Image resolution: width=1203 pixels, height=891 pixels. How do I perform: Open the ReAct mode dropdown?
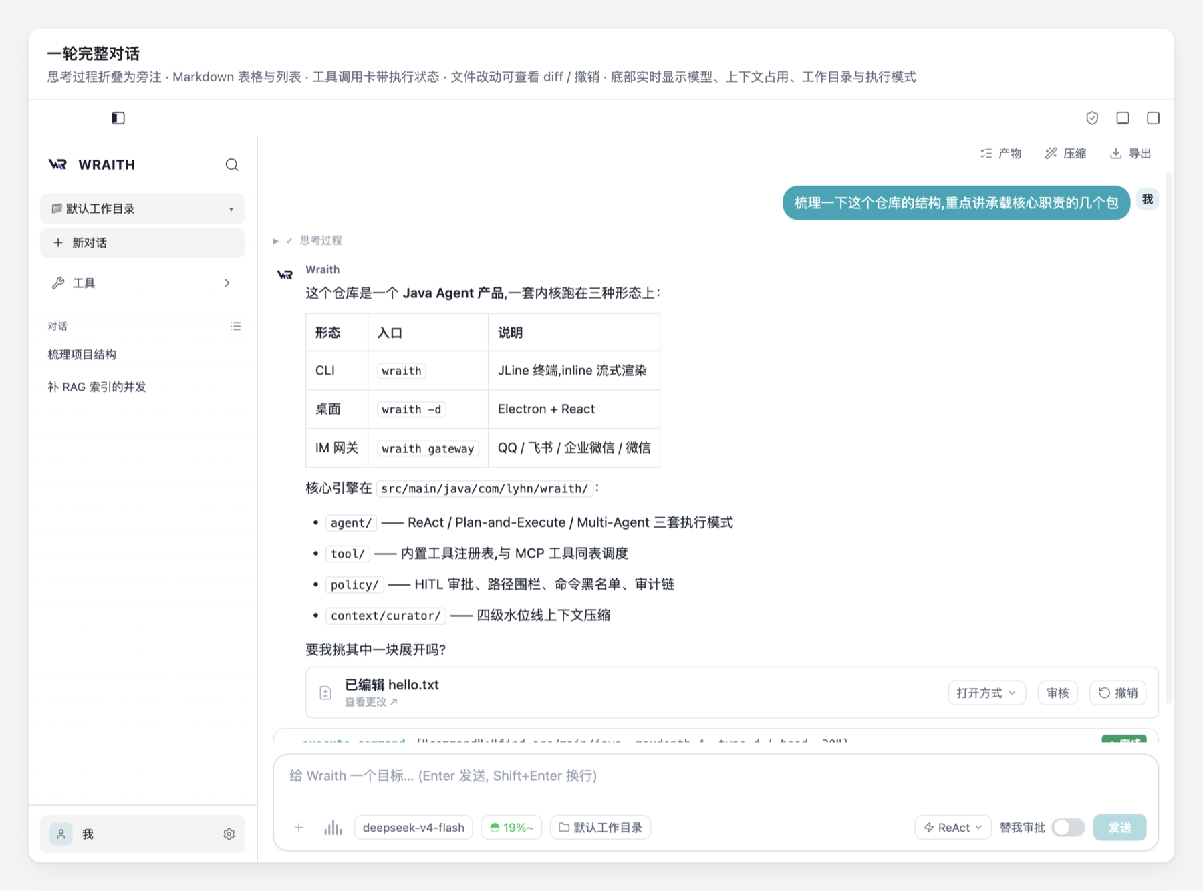[953, 828]
